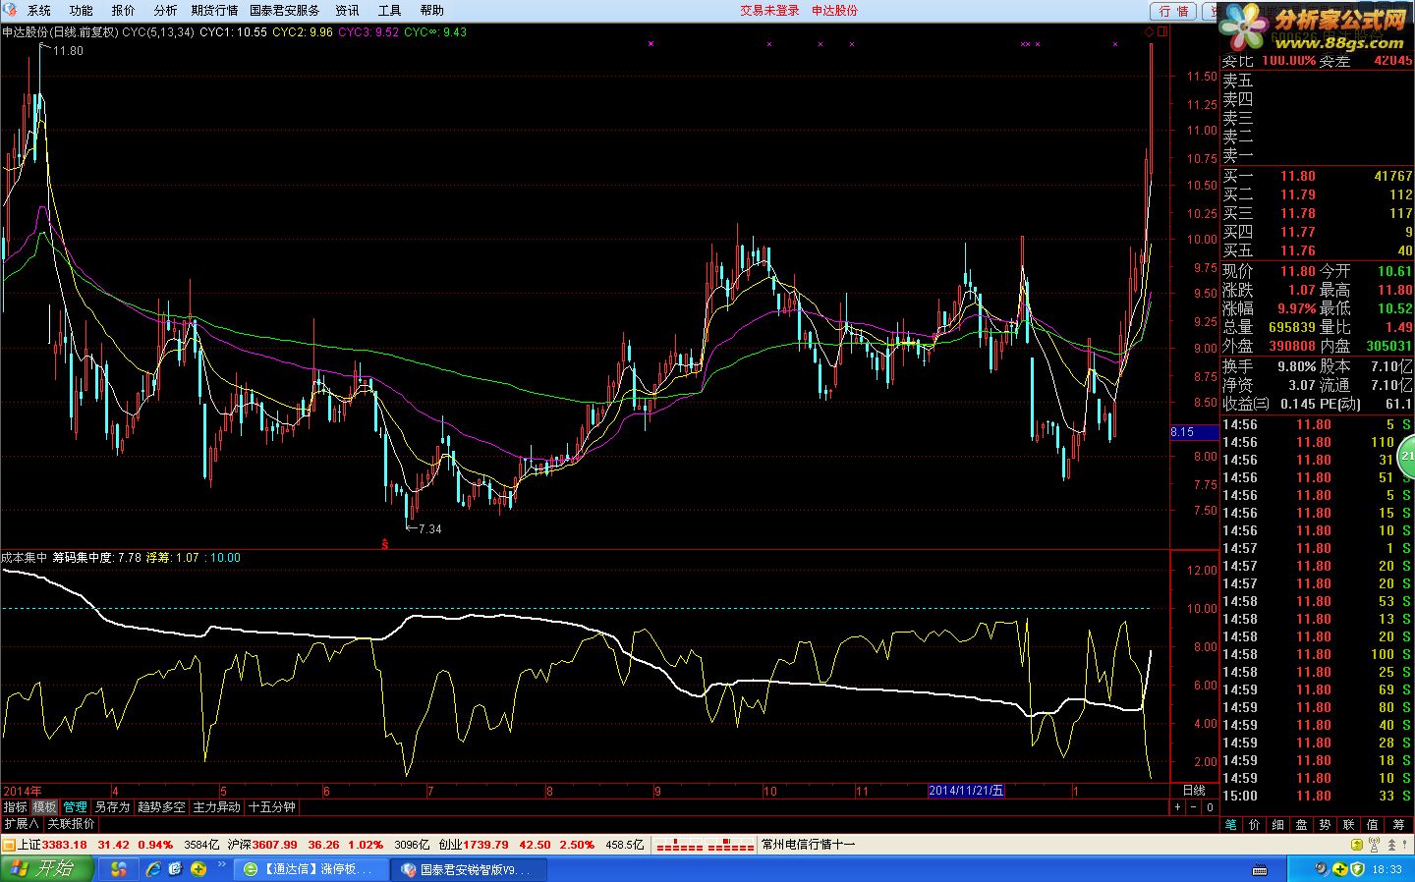This screenshot has width=1415, height=882.
Task: Select the 指标 tab below the chart
Action: coord(15,807)
